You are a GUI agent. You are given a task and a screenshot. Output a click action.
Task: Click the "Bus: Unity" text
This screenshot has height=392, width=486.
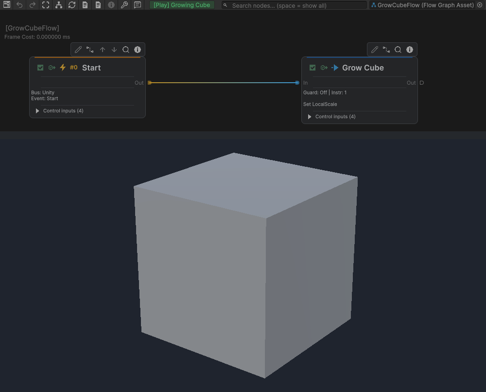43,92
